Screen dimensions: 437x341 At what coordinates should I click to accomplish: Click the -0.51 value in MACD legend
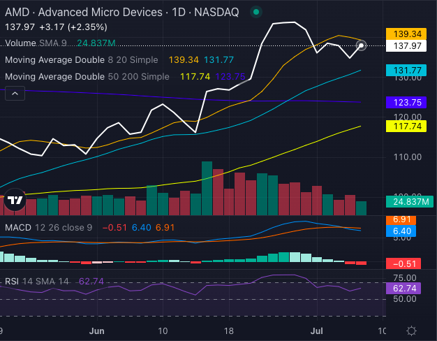coord(114,228)
